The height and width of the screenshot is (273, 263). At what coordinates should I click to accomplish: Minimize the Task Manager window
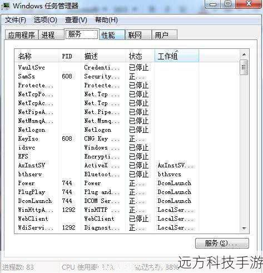pyautogui.click(x=213, y=4)
